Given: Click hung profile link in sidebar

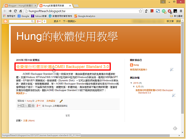Looking at the screenshot, I should [x=136, y=65].
